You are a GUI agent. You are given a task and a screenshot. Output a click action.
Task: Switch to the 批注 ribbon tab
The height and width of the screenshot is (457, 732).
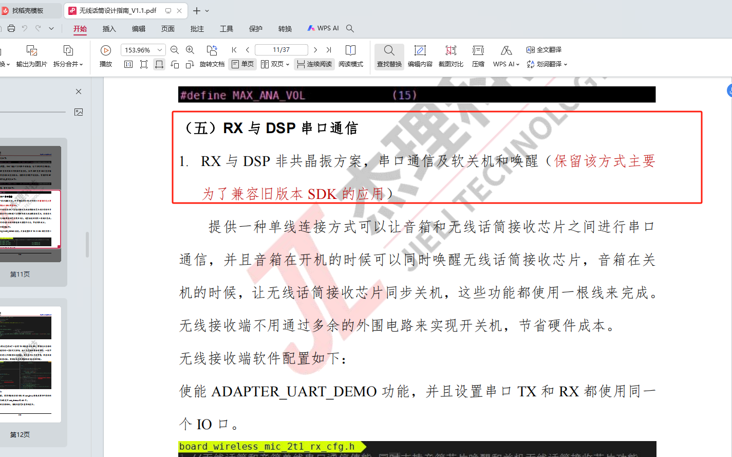point(197,29)
